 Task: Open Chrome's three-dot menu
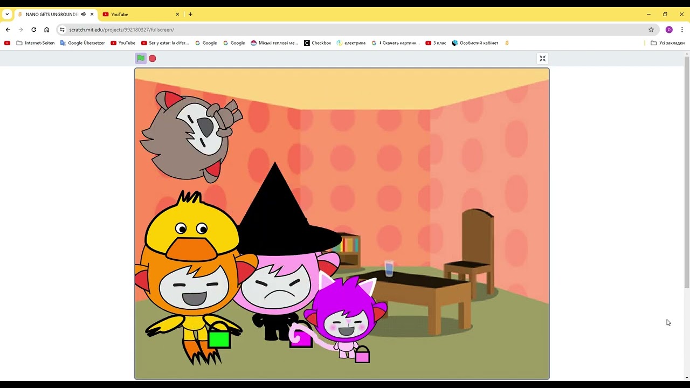[x=682, y=30]
